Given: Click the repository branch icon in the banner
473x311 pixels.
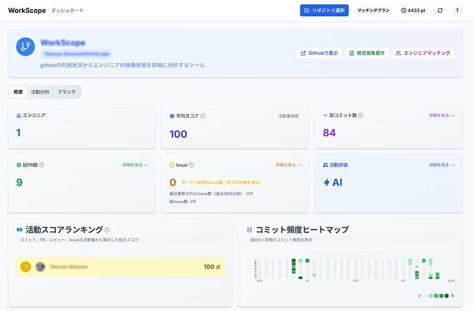Looking at the screenshot, I should coord(25,47).
